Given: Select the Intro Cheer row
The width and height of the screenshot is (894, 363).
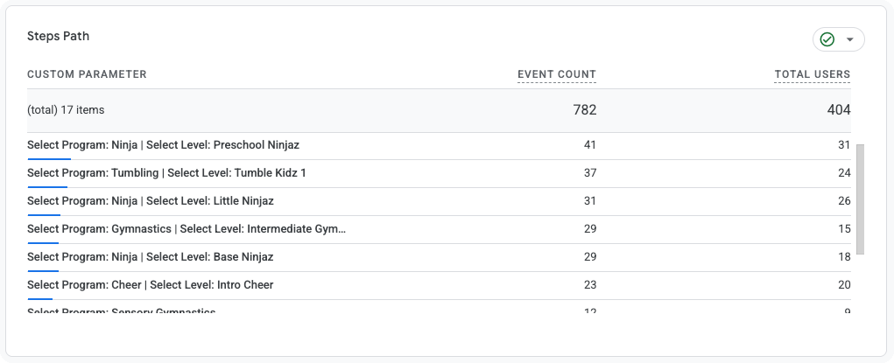Looking at the screenshot, I should 439,285.
